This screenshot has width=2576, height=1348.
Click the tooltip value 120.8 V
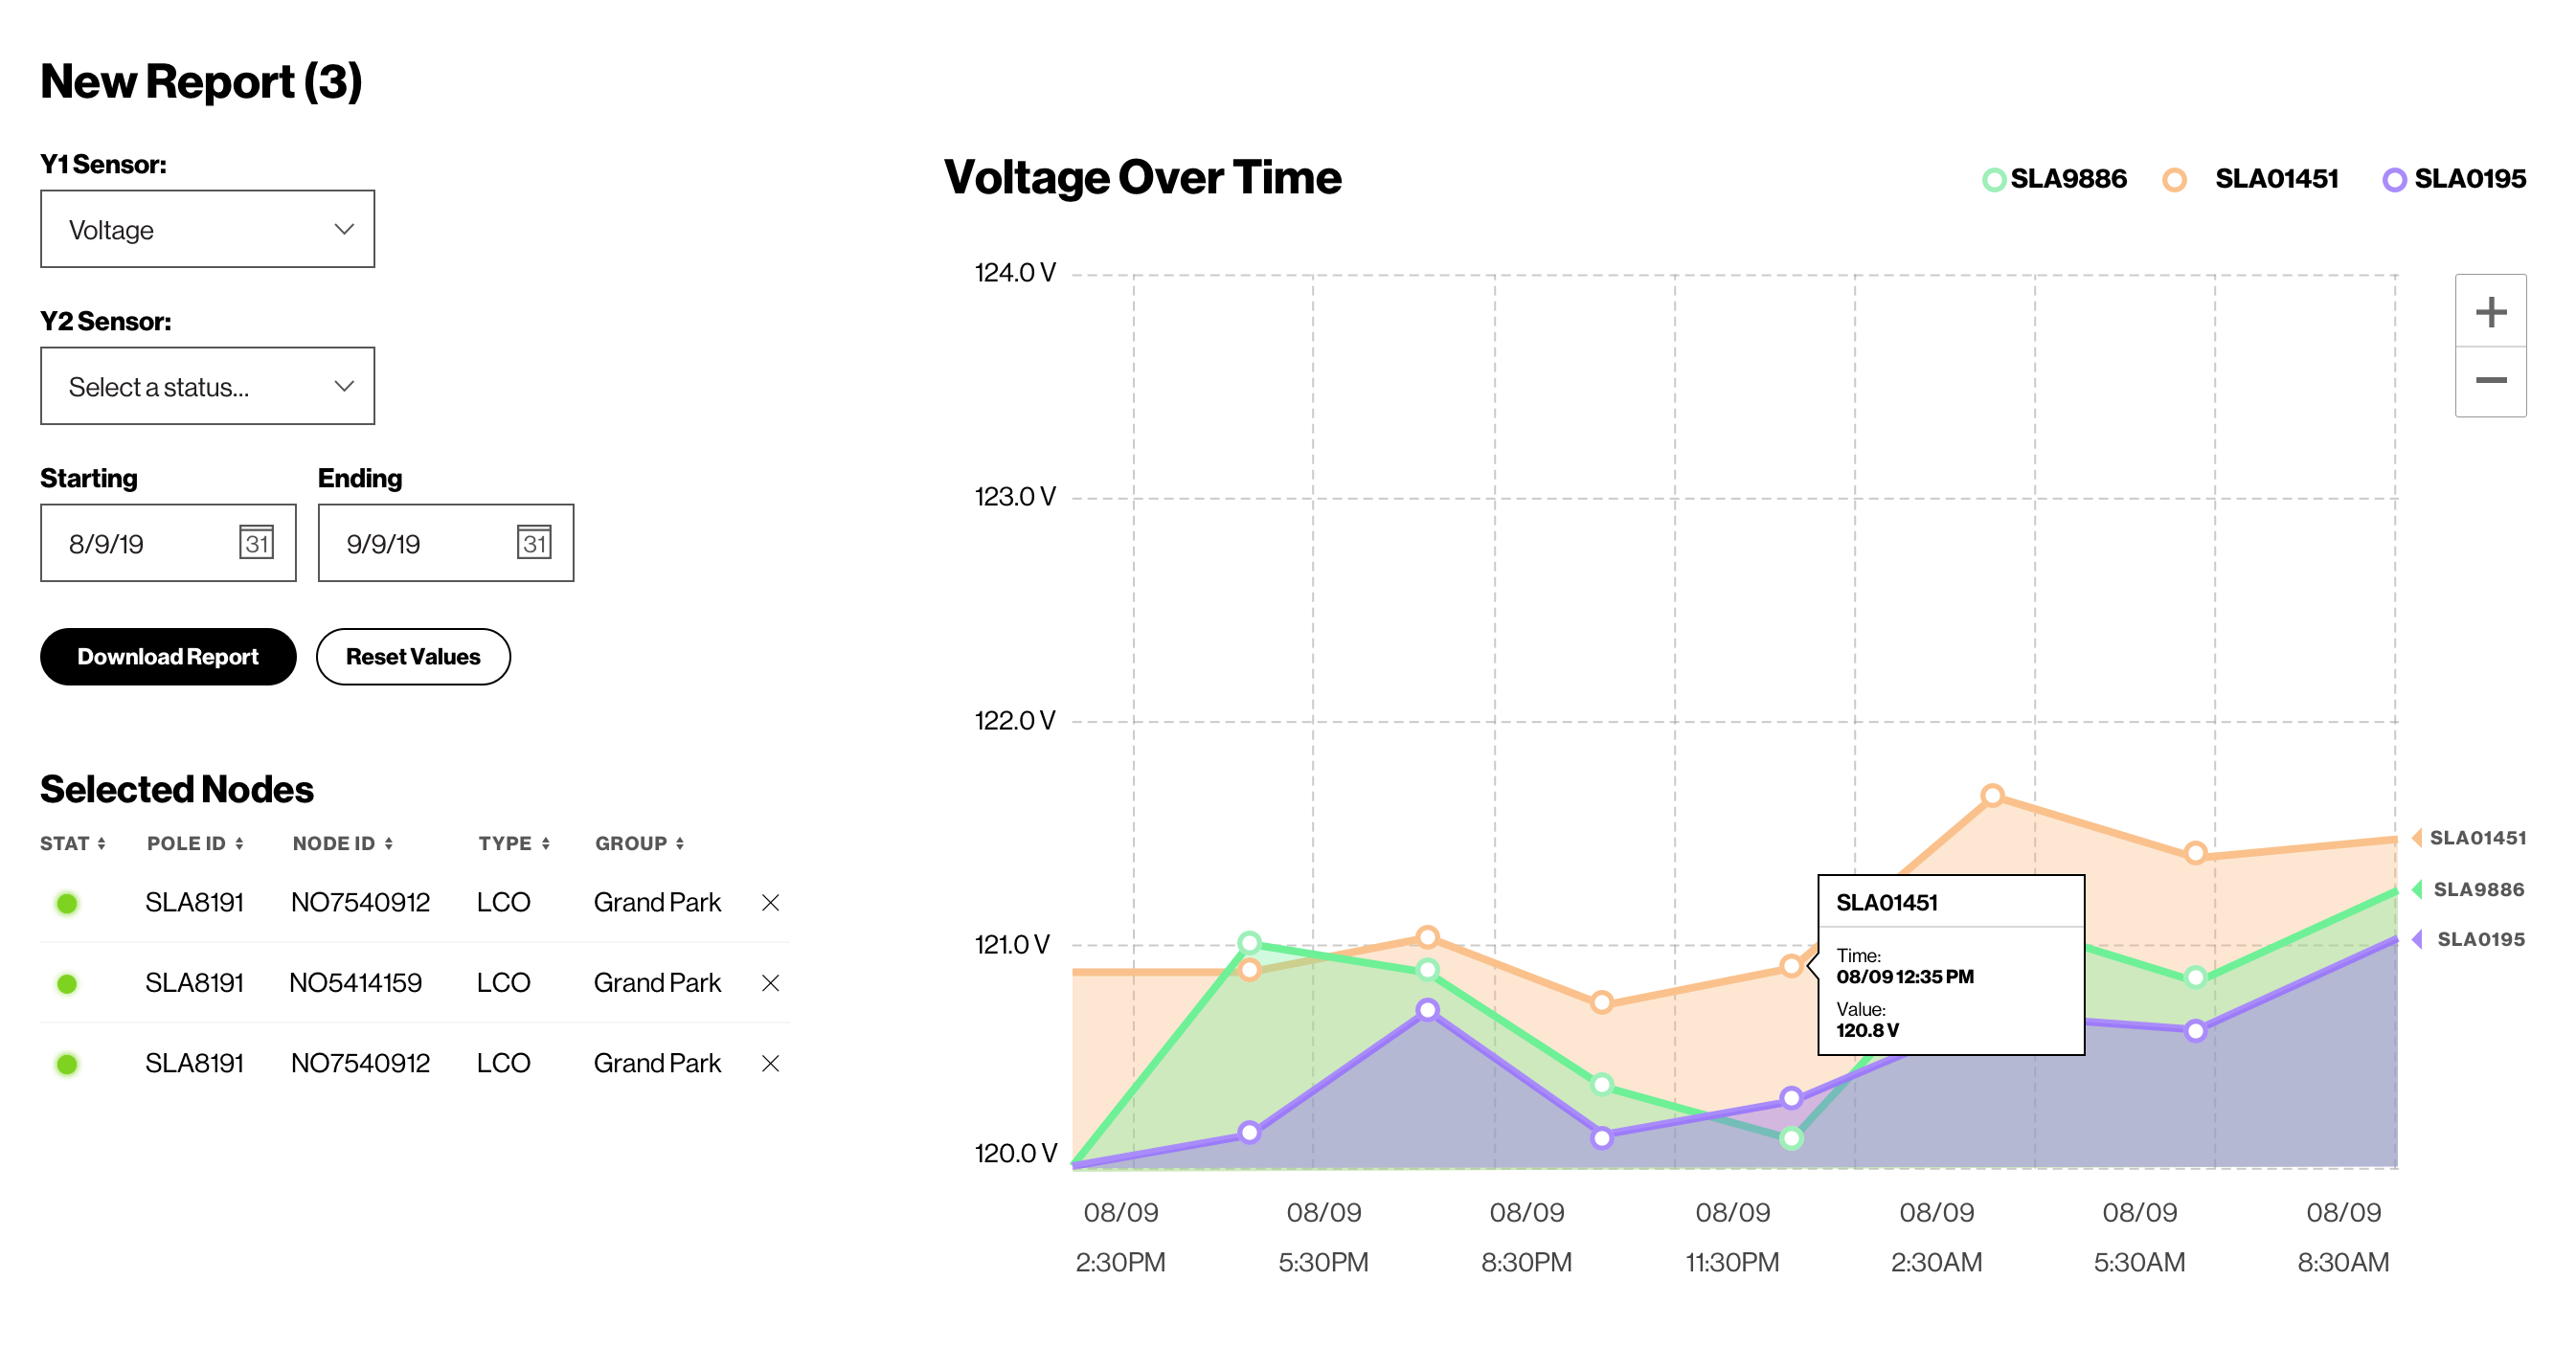click(1867, 1030)
